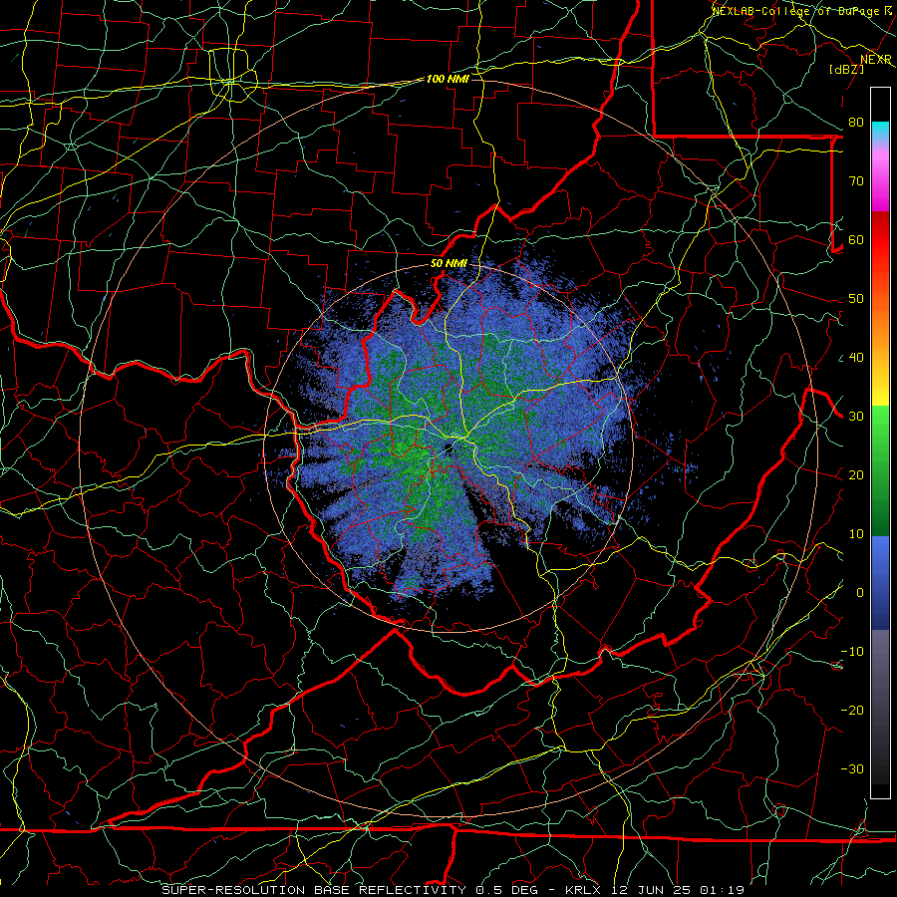Screen dimensions: 897x897
Task: Click the 70 dBZ scale label
Action: point(856,181)
